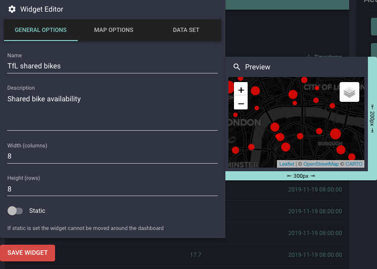Zoom in on the preview map
Screen dimensions: 377x269
tap(241, 90)
